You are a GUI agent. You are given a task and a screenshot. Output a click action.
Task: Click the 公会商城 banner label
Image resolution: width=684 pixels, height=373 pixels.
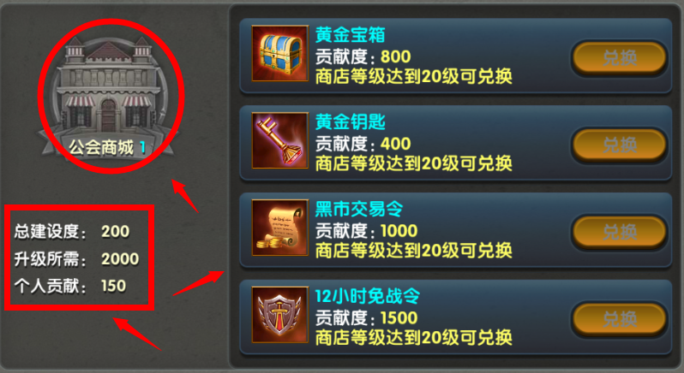(101, 147)
